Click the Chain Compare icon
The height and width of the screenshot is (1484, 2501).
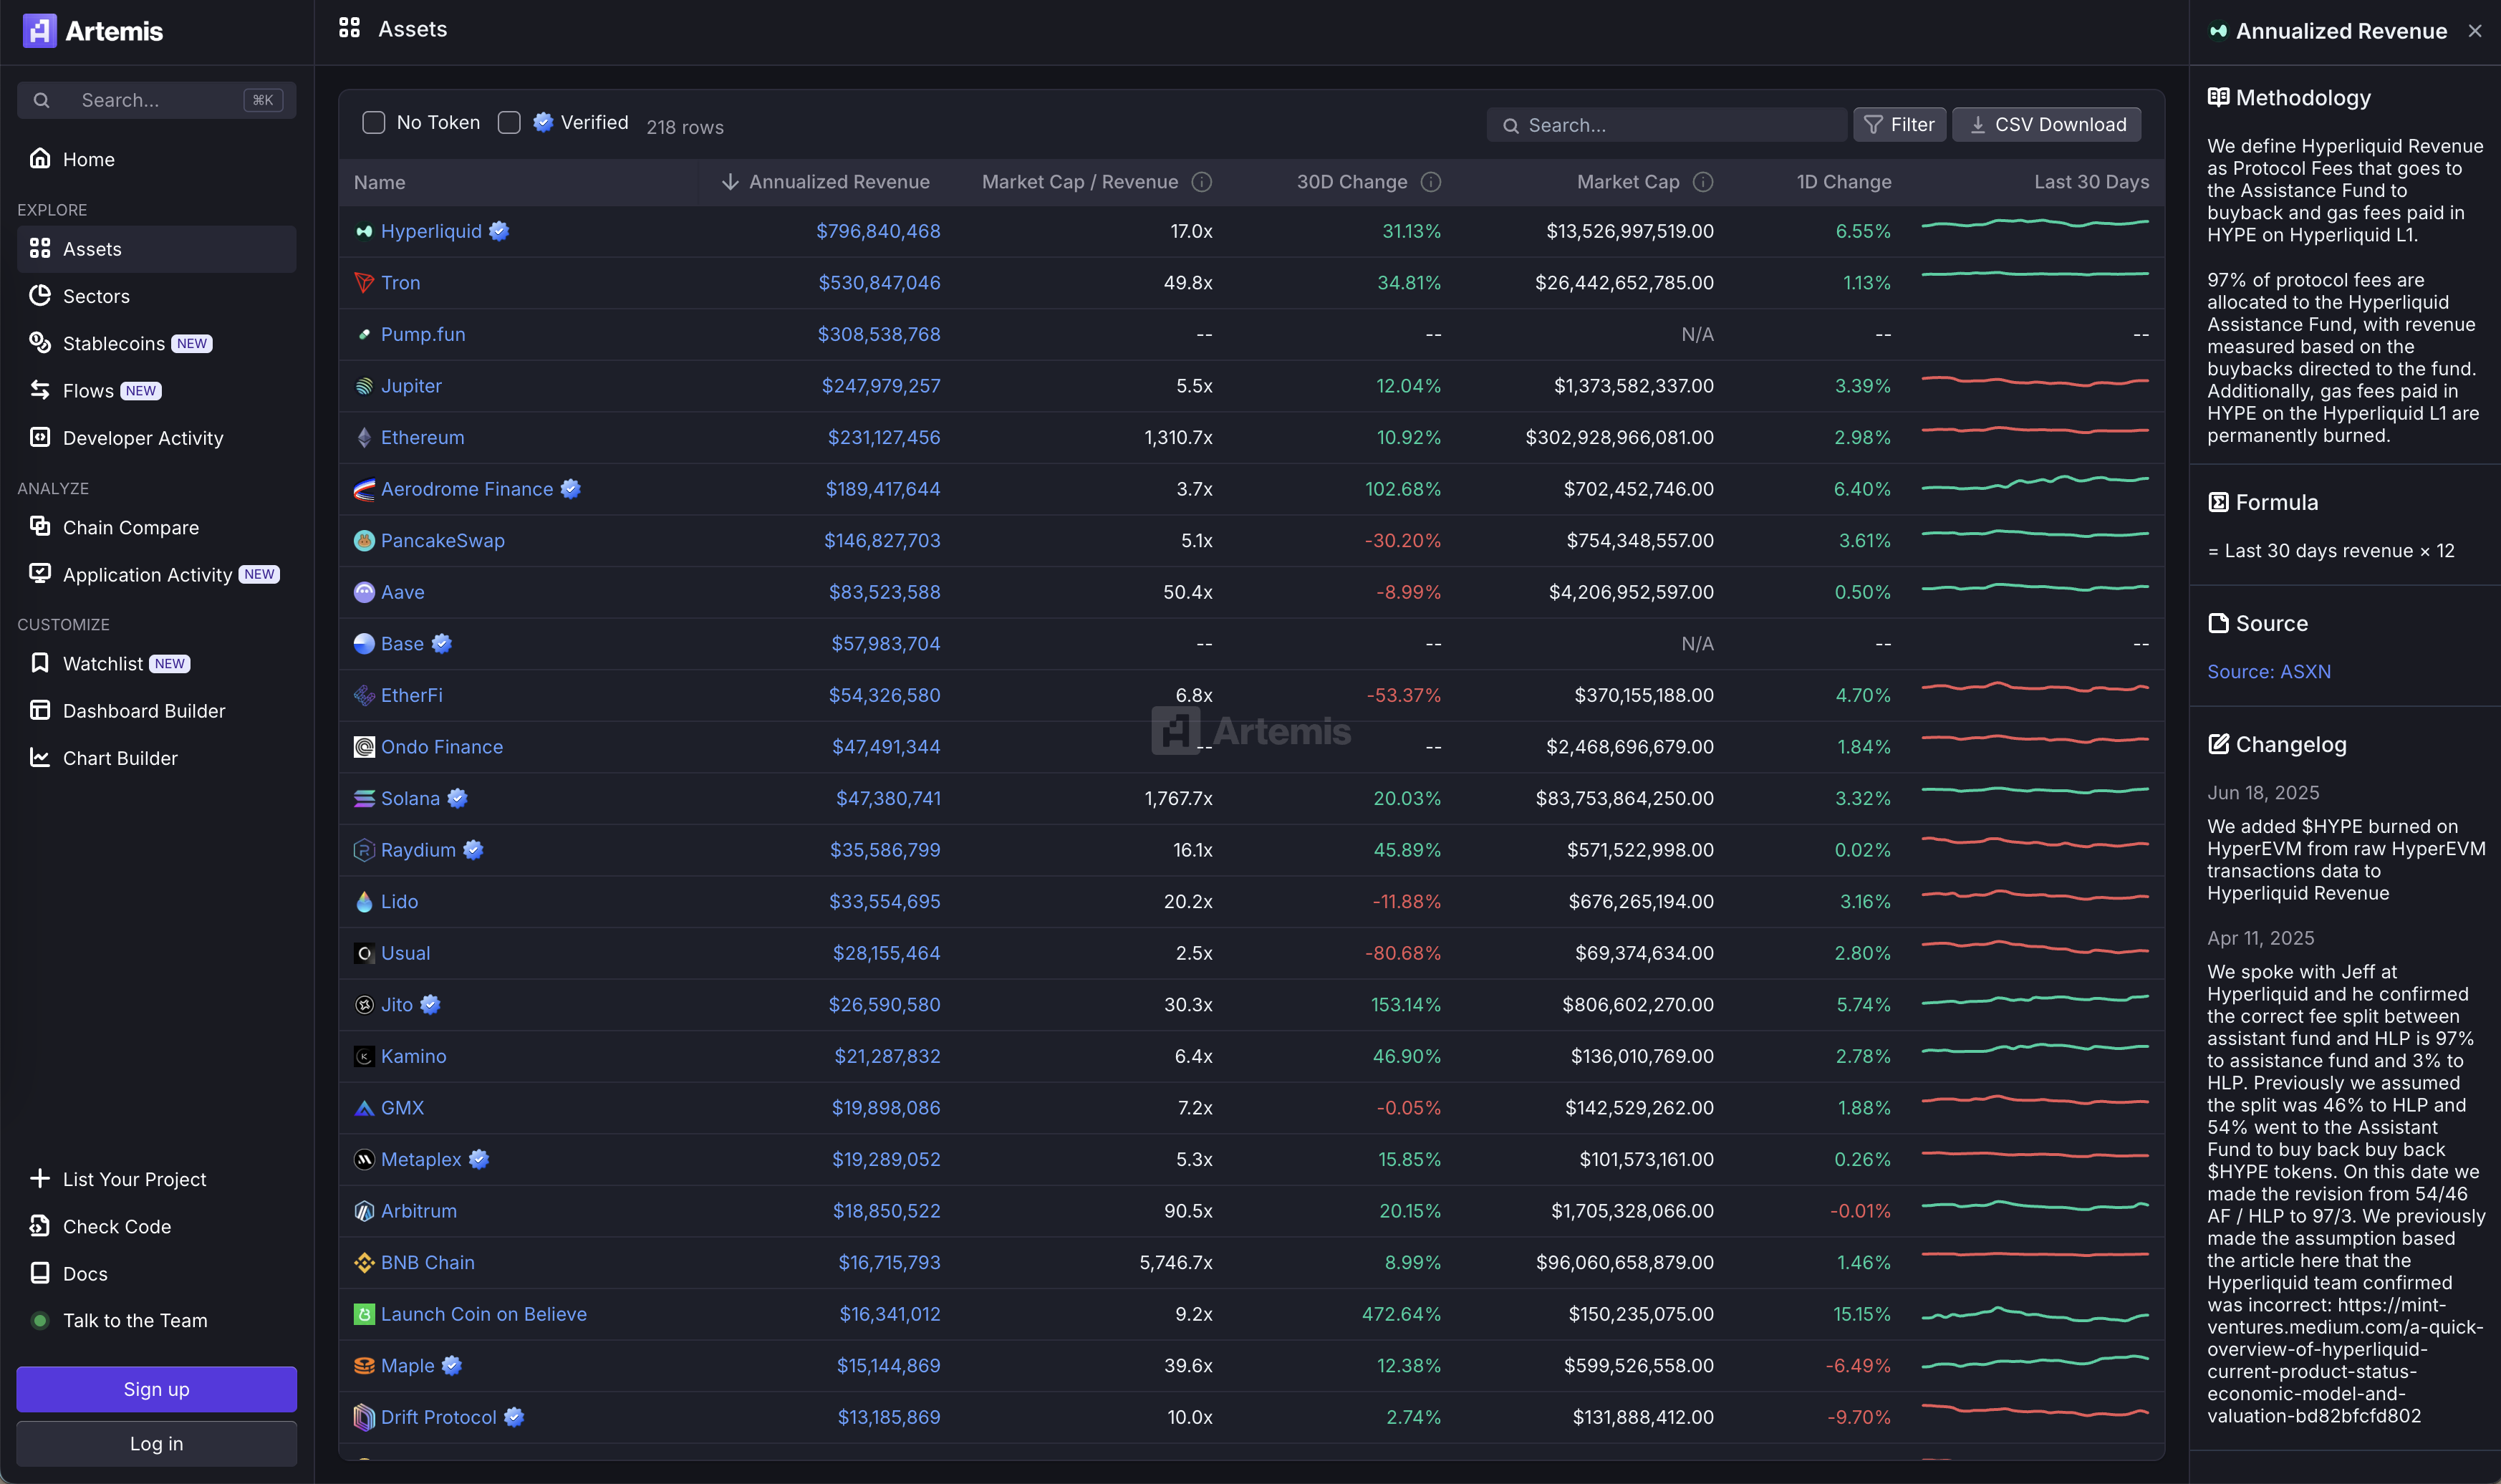[x=40, y=527]
